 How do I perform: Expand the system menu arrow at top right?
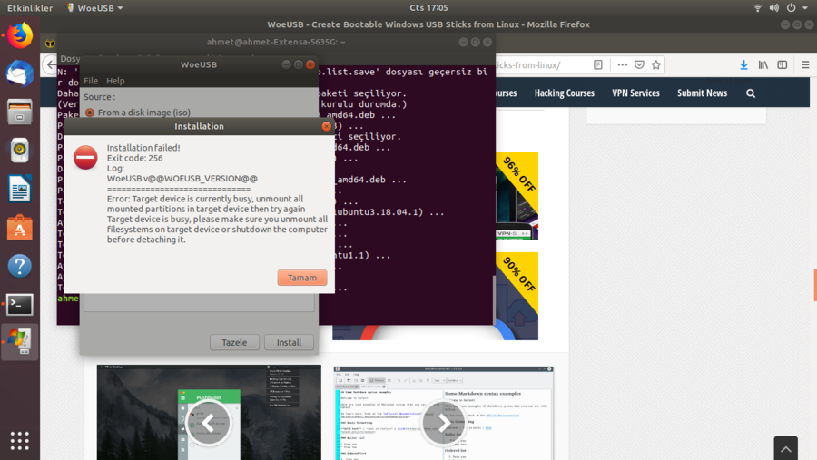805,8
